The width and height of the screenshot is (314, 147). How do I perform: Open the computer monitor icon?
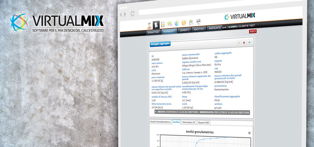(198, 21)
